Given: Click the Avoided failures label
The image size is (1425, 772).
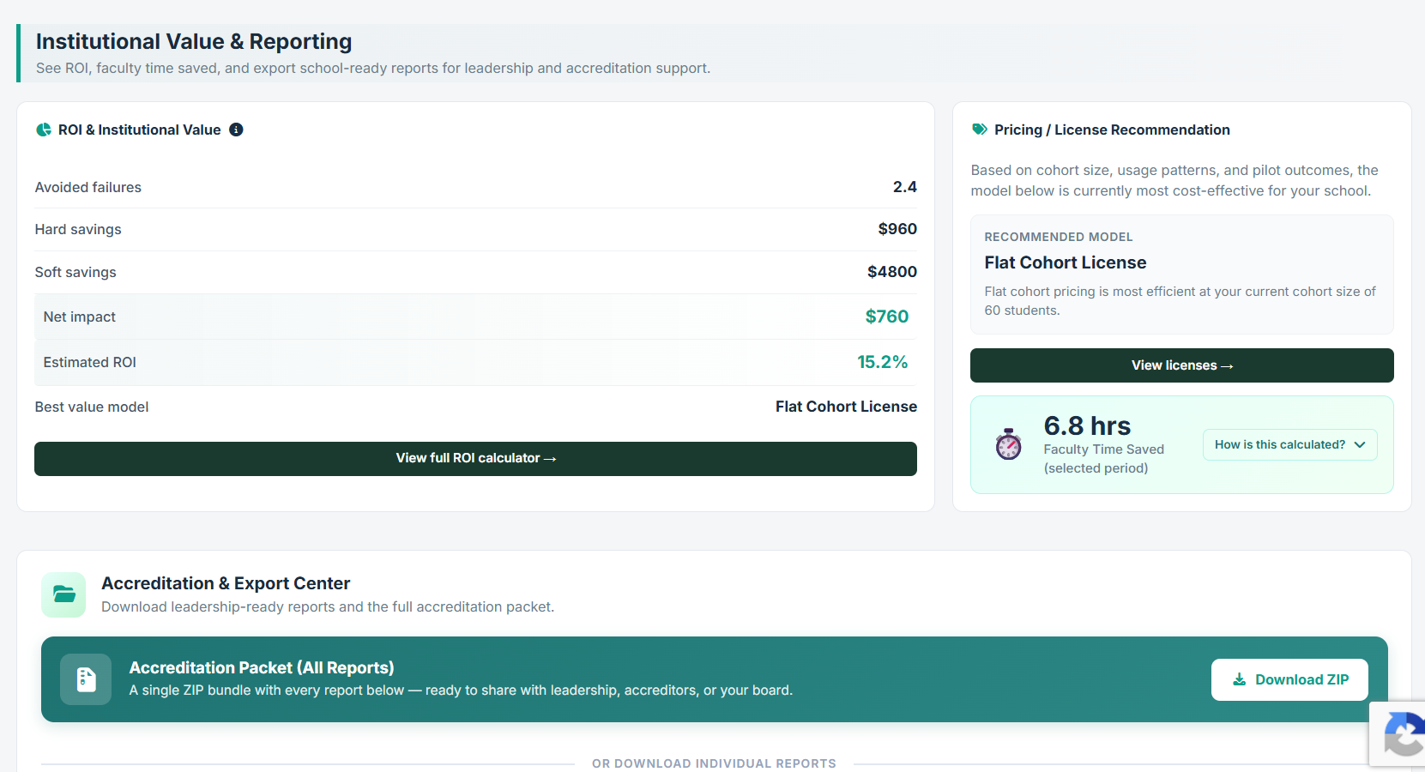Looking at the screenshot, I should (88, 187).
